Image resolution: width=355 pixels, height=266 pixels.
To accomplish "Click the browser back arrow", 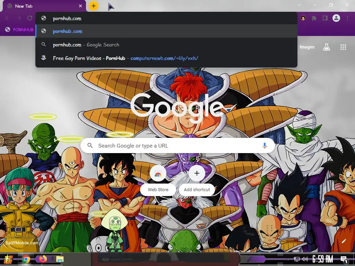I will point(8,18).
